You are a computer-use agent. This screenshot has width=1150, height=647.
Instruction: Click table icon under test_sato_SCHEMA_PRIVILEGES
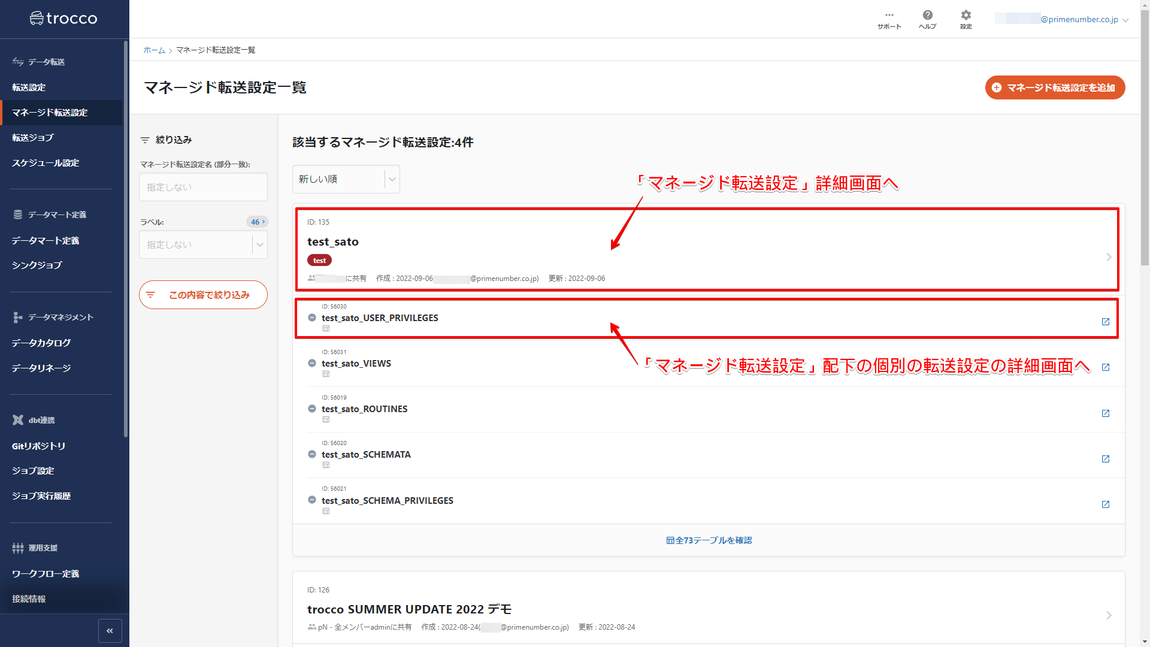click(x=326, y=511)
